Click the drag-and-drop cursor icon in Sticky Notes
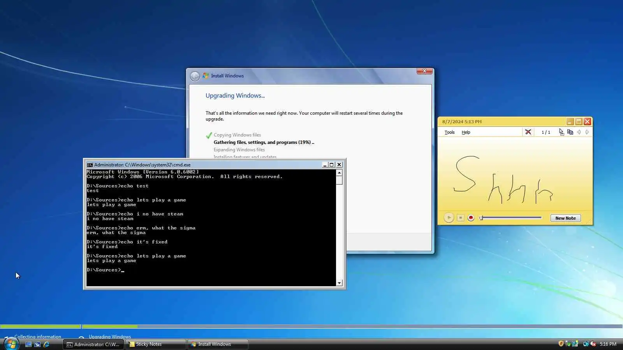The width and height of the screenshot is (623, 350). (x=561, y=132)
